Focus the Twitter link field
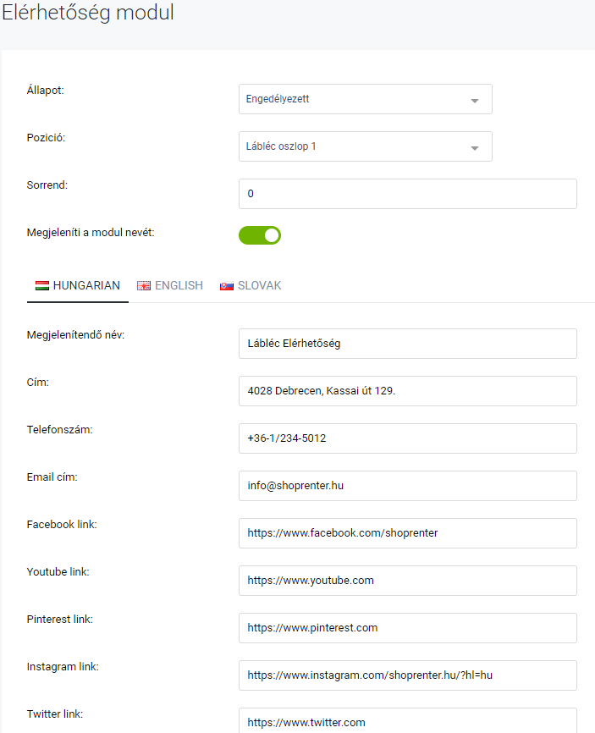Image resolution: width=595 pixels, height=733 pixels. tap(407, 721)
